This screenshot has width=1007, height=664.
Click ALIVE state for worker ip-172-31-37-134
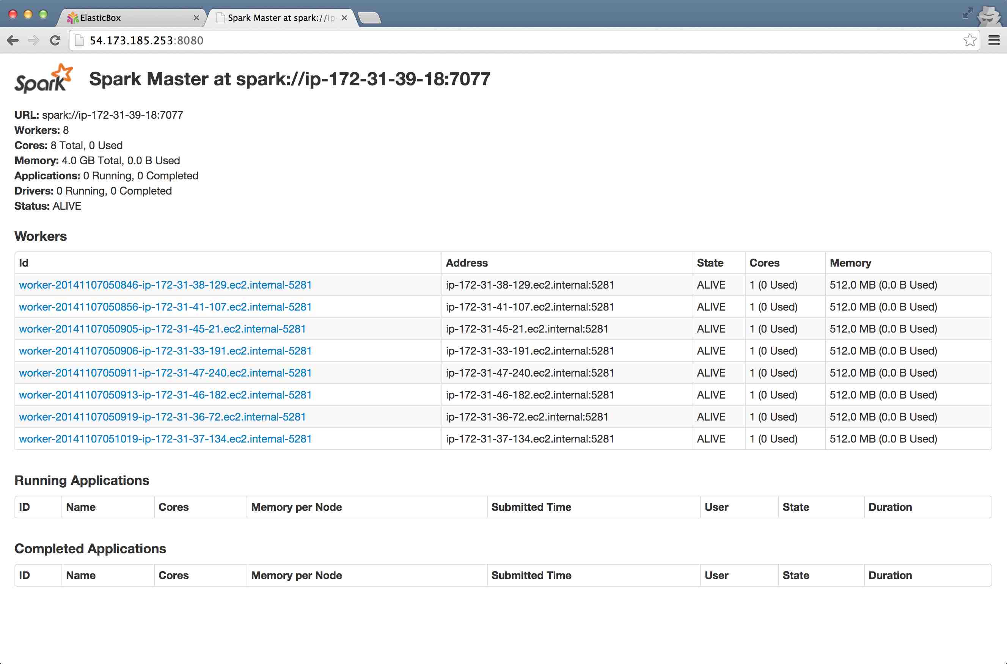[711, 439]
